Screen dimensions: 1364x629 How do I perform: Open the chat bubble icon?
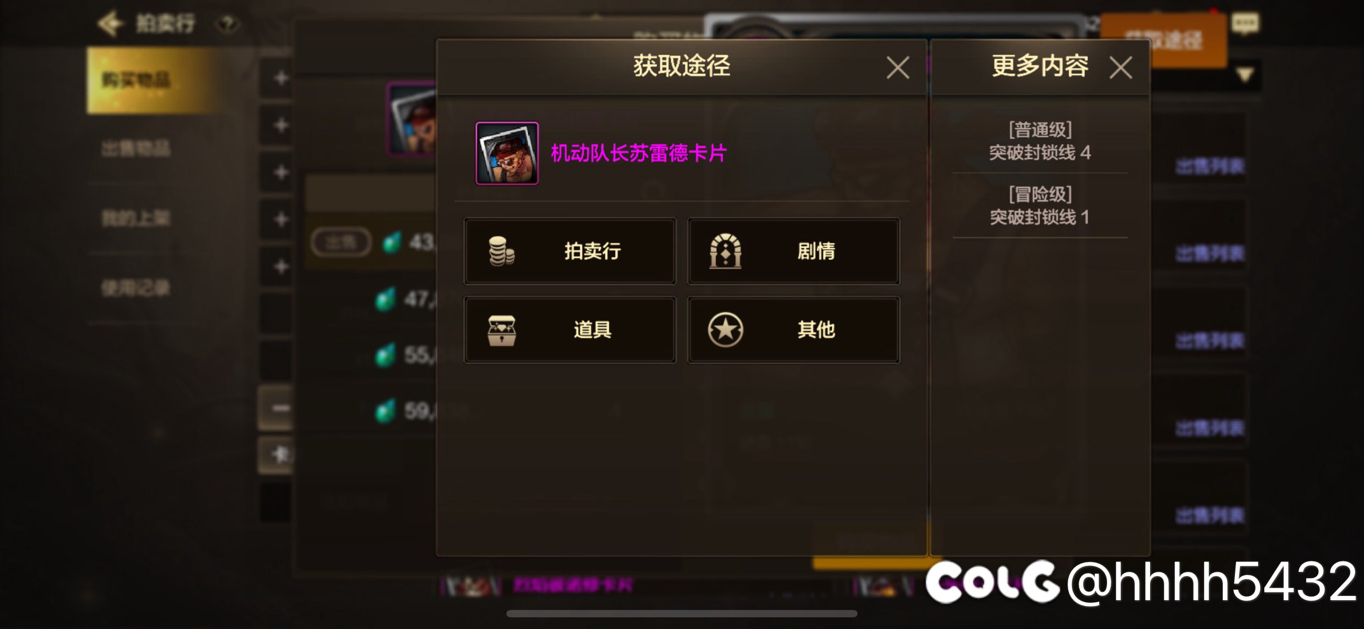tap(1245, 23)
